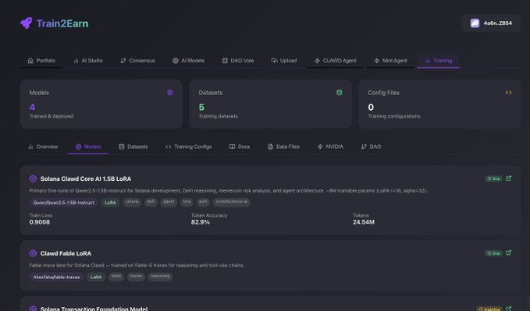
Task: Open the Upload tab
Action: coord(284,61)
